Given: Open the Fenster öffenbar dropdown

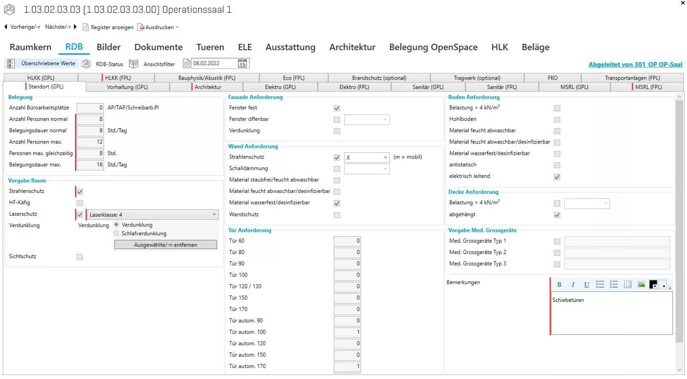Looking at the screenshot, I should 367,120.
